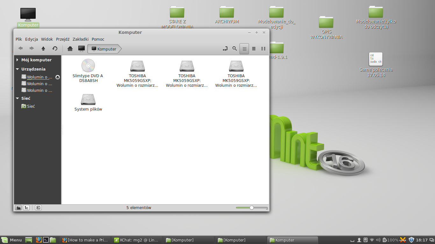Go forward with the toolbar forward arrow
Viewport: 435px width, 244px height.
pyautogui.click(x=32, y=49)
